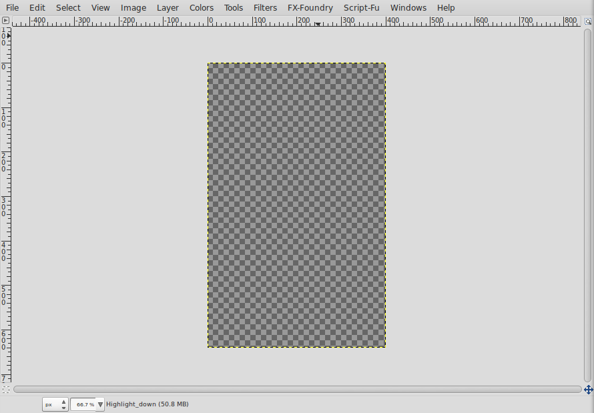
Task: Open the Windows menu
Action: tap(408, 7)
